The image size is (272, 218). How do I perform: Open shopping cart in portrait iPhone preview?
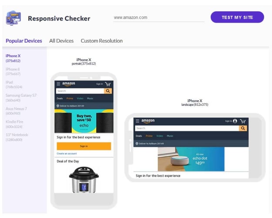click(108, 84)
